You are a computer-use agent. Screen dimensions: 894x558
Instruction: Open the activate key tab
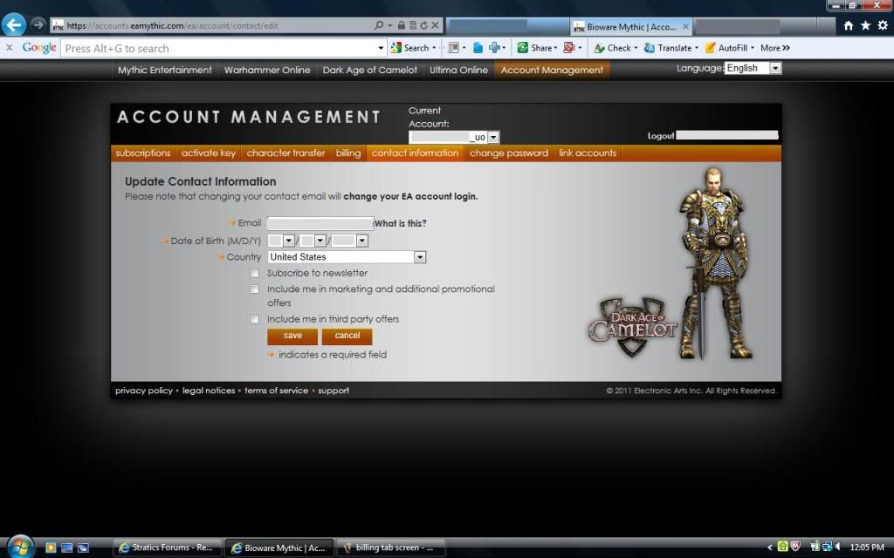pyautogui.click(x=208, y=153)
